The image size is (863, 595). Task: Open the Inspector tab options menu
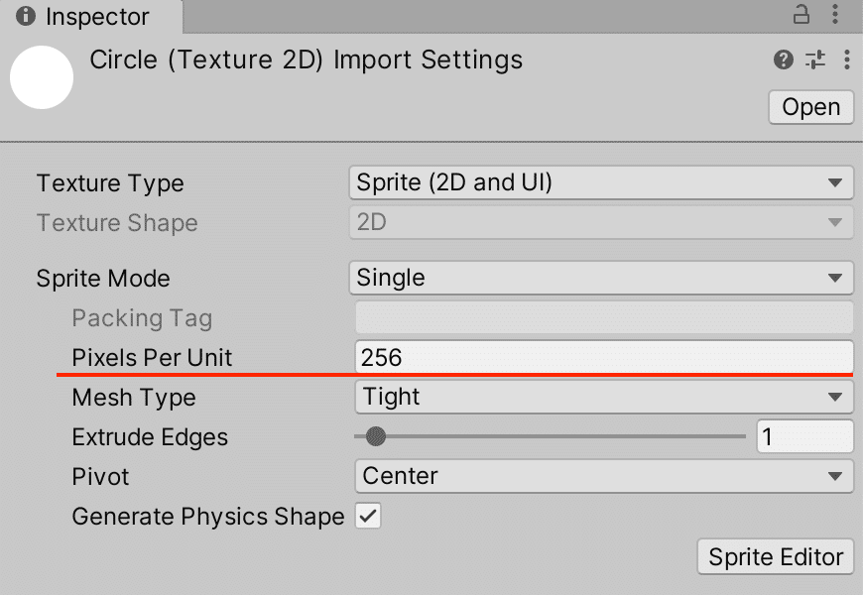[836, 17]
